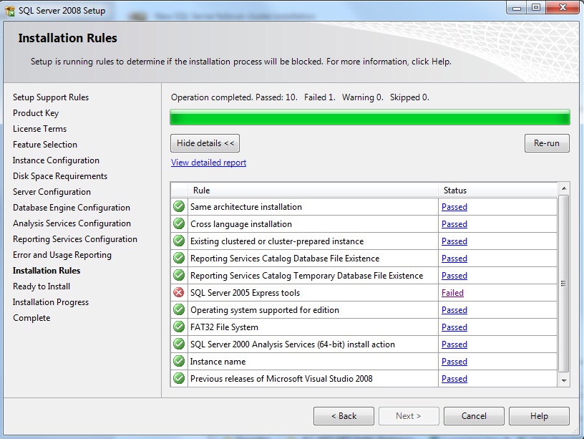584x439 pixels.
Task: Click check icon for Previous releases of Visual Studio 2008
Action: pos(179,378)
